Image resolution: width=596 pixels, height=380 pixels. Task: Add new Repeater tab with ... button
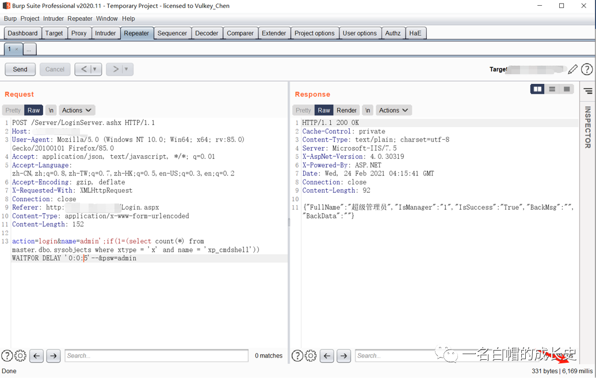[x=29, y=49]
